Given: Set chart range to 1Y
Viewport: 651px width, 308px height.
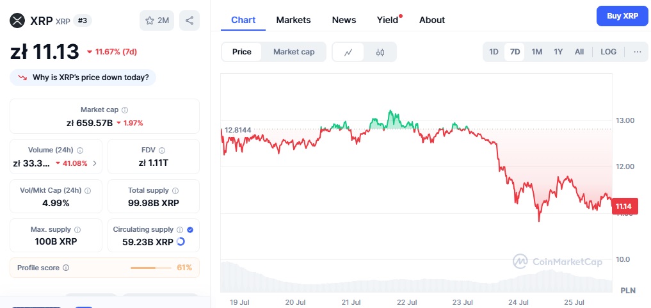Looking at the screenshot, I should coord(558,52).
